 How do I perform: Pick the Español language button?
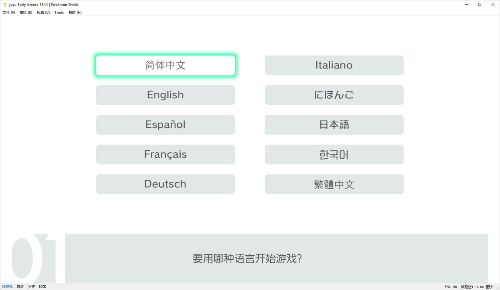(x=165, y=125)
